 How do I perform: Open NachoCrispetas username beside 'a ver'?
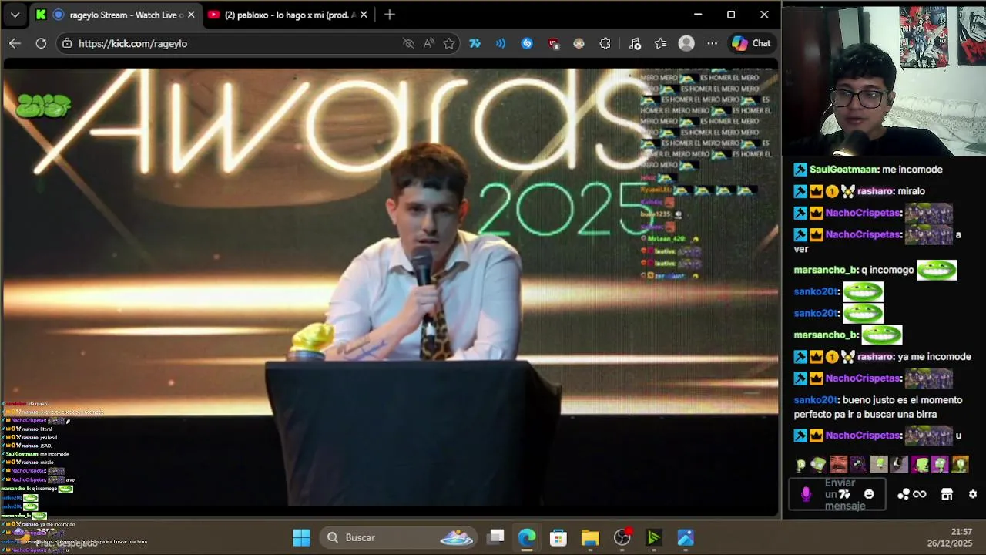pos(863,234)
